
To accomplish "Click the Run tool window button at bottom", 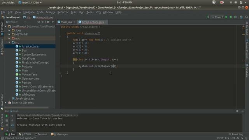I will coord(10,134).
